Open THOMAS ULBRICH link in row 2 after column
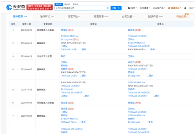 (x=138, y=36)
